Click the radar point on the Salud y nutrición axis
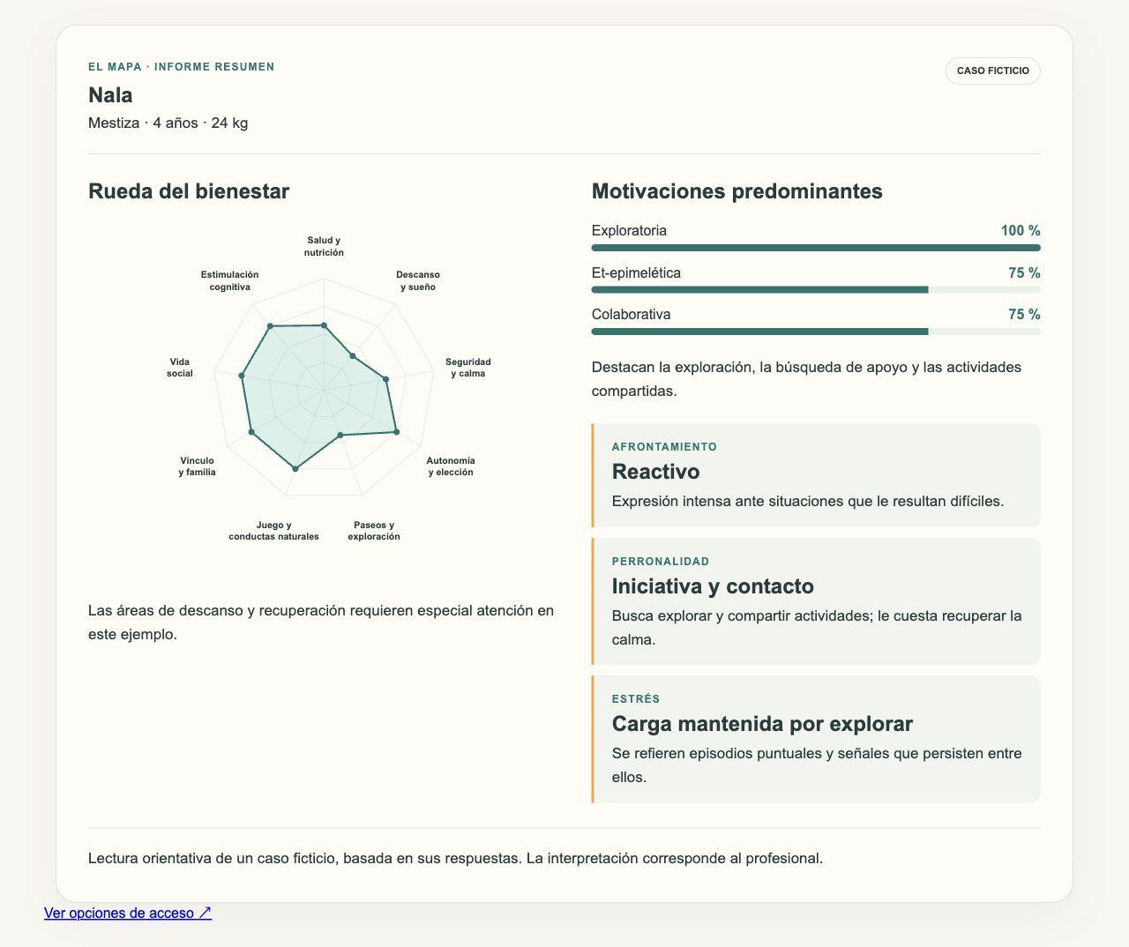The width and height of the screenshot is (1129, 947). coord(325,325)
